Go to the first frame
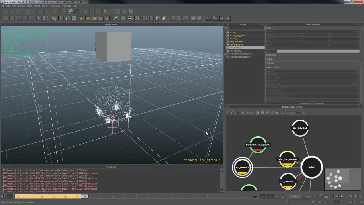 click(x=321, y=202)
